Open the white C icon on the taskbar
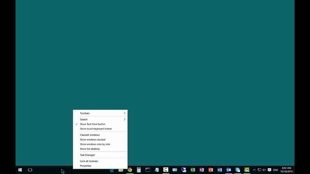310x174 pixels. tap(166, 170)
